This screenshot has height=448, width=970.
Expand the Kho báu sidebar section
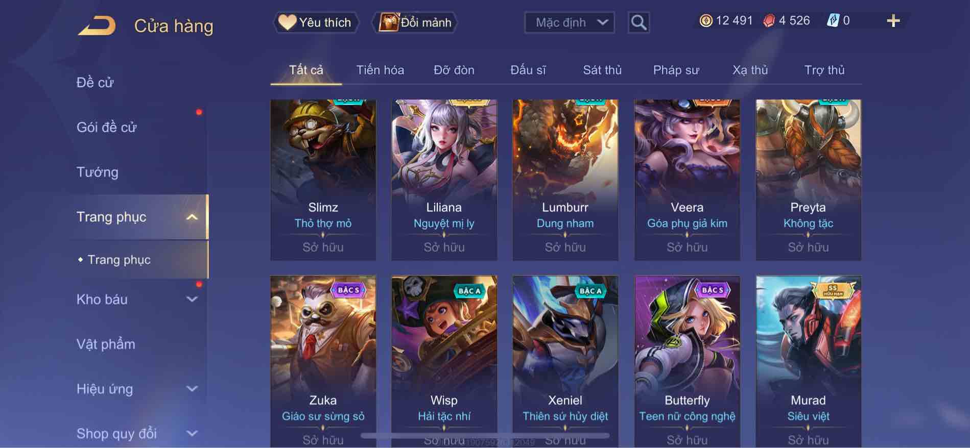tap(192, 300)
